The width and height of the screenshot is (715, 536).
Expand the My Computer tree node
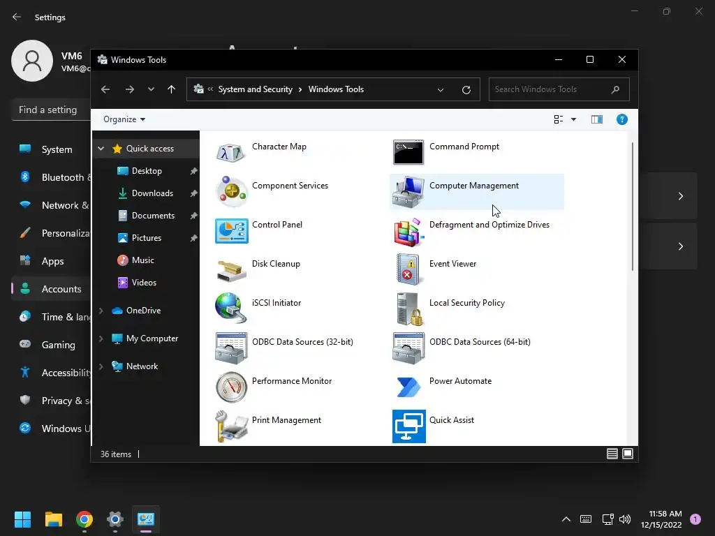click(101, 338)
